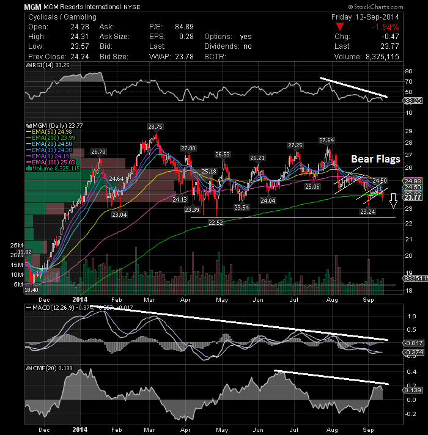Click the Options: yes entry
This screenshot has width=428, height=435.
228,37
